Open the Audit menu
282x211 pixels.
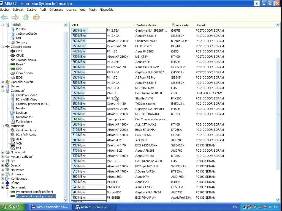(43, 10)
